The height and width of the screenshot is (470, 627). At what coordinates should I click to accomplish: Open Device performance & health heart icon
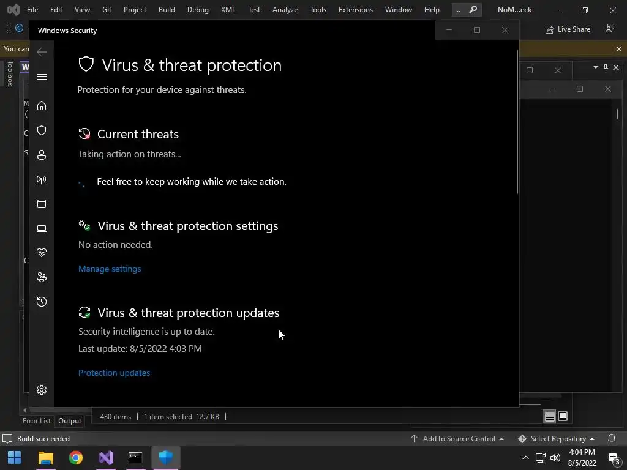pos(42,253)
